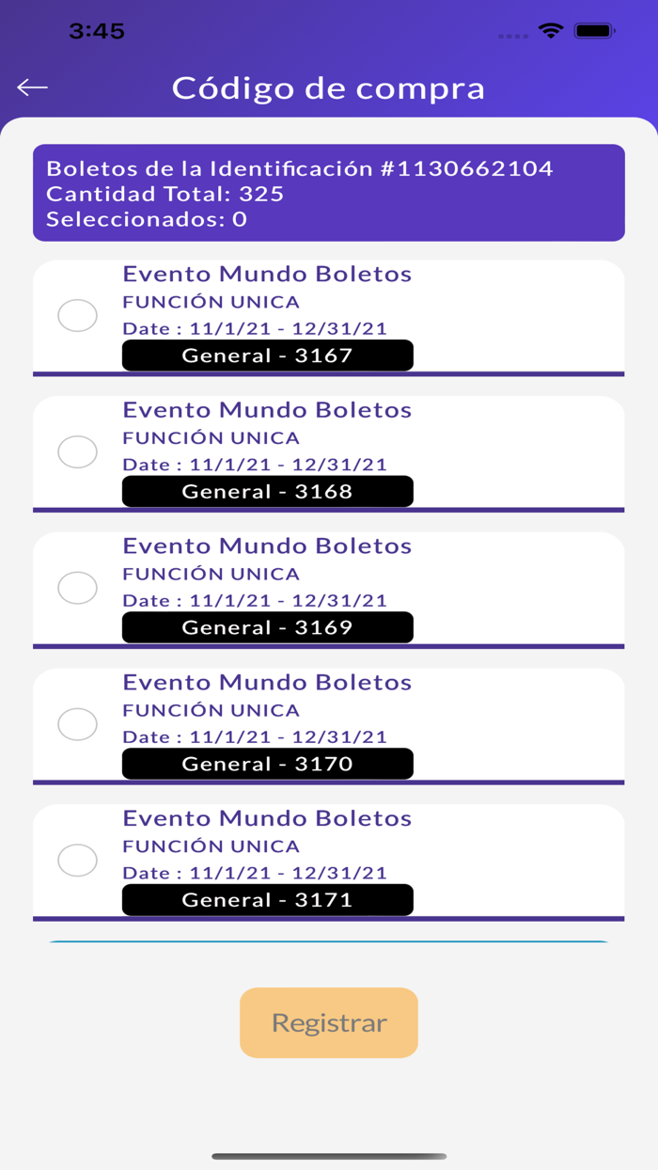Viewport: 658px width, 1170px height.
Task: Click the Código de compra header title
Action: (x=328, y=87)
